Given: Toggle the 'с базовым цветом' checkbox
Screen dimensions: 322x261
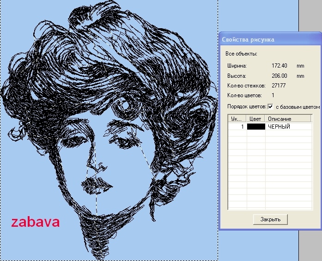Looking at the screenshot, I should (270, 107).
